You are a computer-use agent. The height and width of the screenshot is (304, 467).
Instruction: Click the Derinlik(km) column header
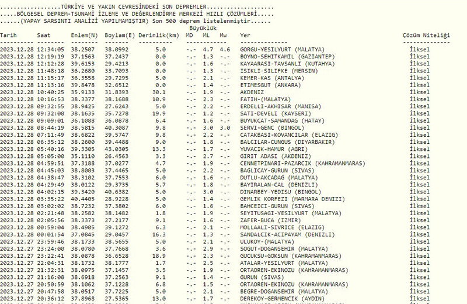pos(159,36)
